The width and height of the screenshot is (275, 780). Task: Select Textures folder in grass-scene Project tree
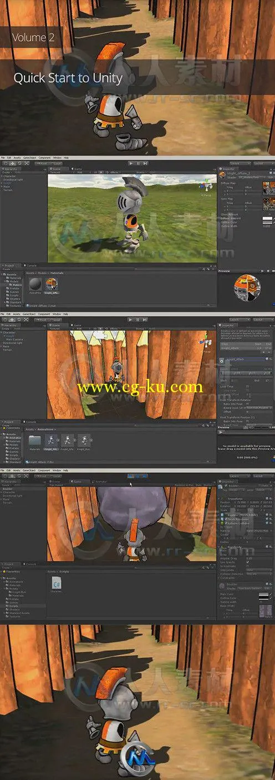click(x=15, y=305)
